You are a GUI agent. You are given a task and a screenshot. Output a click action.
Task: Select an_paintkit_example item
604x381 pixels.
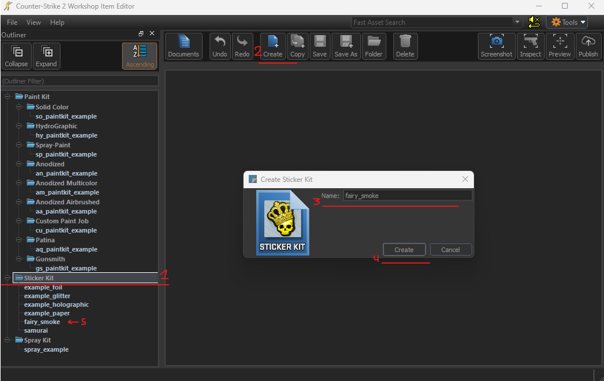click(67, 173)
